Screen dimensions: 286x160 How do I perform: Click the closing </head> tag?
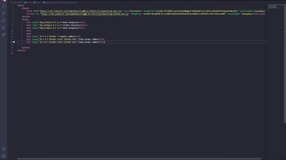[26, 17]
